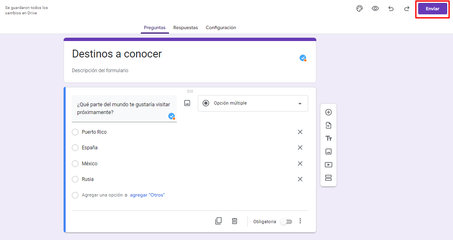Image resolution: width=453 pixels, height=240 pixels.
Task: Click the Enviar button
Action: [x=432, y=9]
